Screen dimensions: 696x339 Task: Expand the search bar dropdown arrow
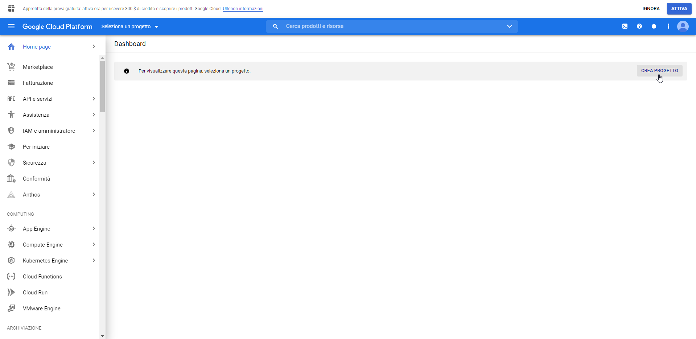pos(510,26)
